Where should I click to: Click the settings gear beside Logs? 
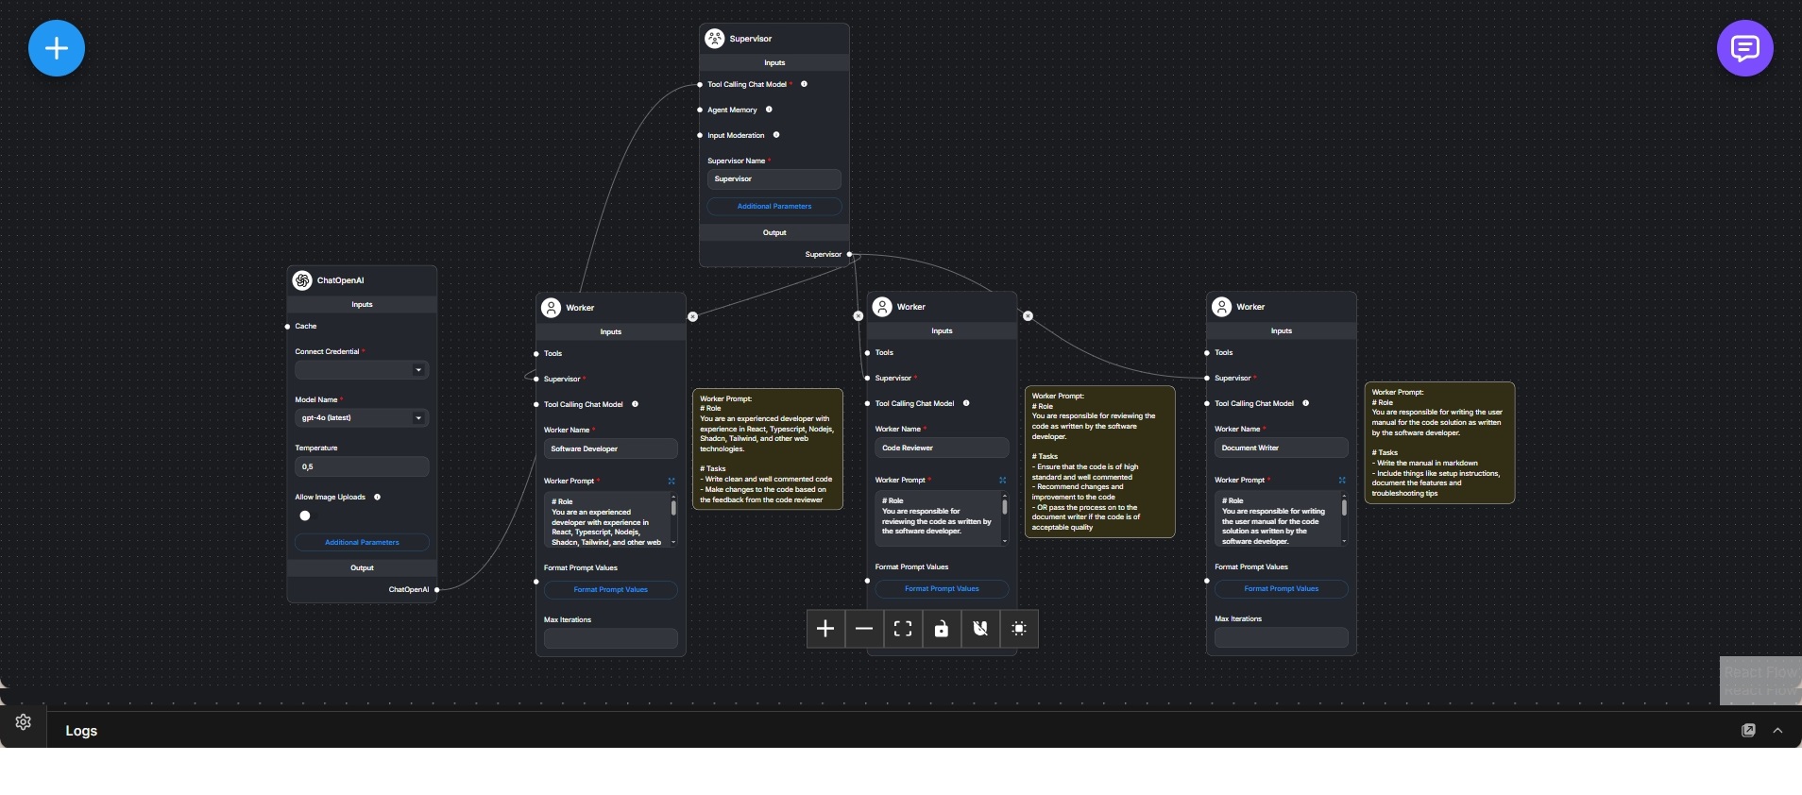(24, 722)
